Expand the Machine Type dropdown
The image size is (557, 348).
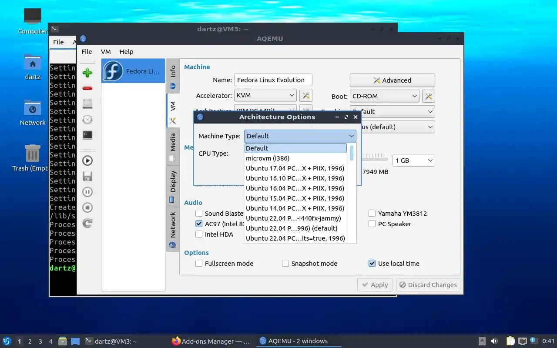click(x=300, y=136)
